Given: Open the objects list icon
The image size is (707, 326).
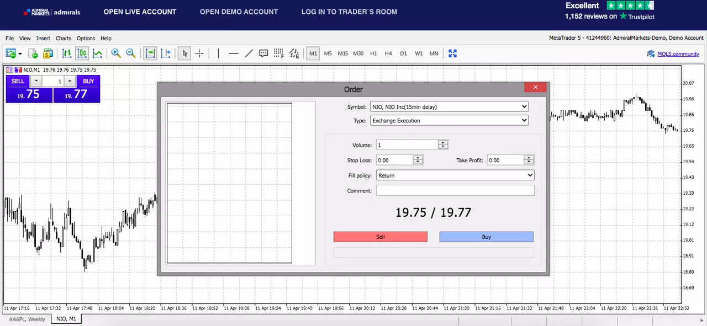Looking at the screenshot, I should click(294, 54).
